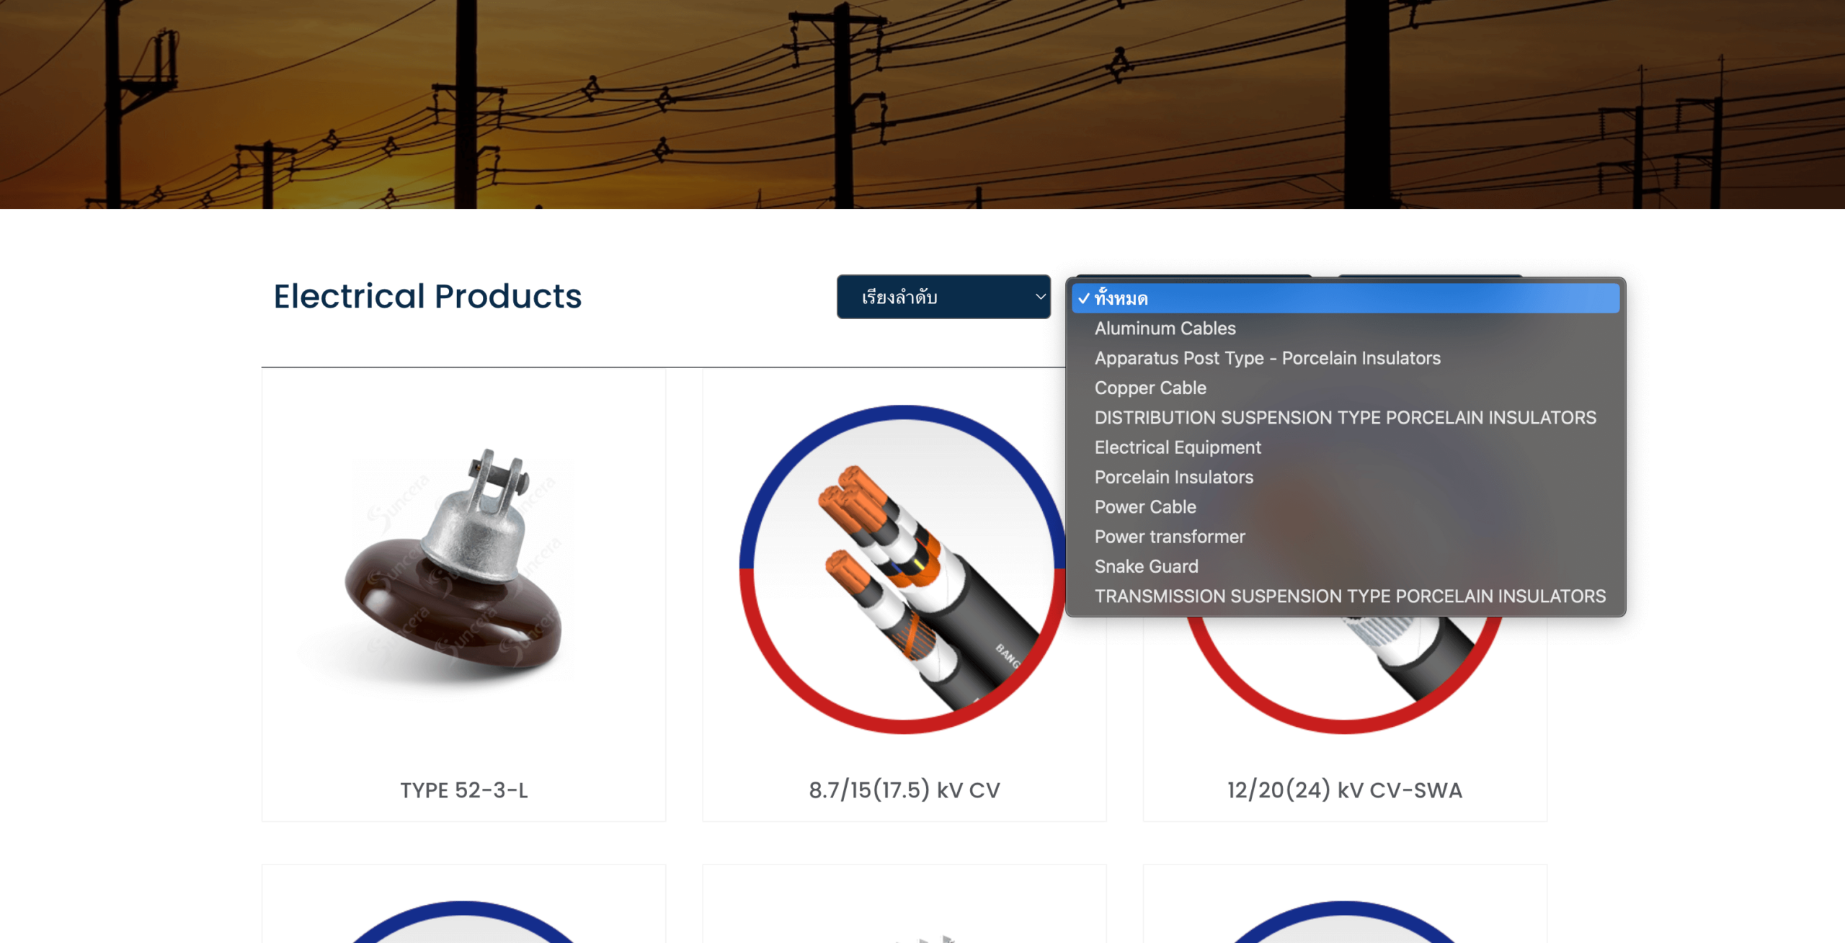The width and height of the screenshot is (1845, 943).
Task: Pick Snake Guard from the list
Action: (x=1346, y=566)
